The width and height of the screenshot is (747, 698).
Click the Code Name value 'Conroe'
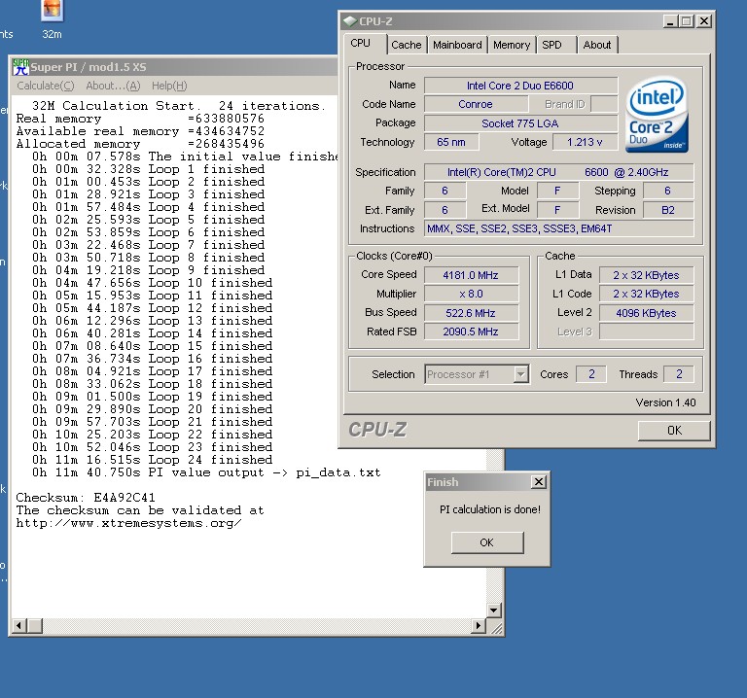coord(476,104)
